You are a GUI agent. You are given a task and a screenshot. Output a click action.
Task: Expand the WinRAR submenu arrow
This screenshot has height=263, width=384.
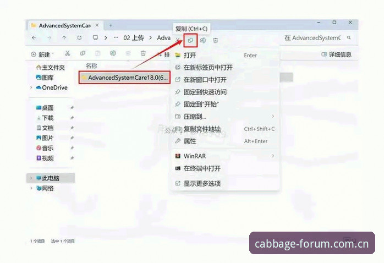point(273,156)
